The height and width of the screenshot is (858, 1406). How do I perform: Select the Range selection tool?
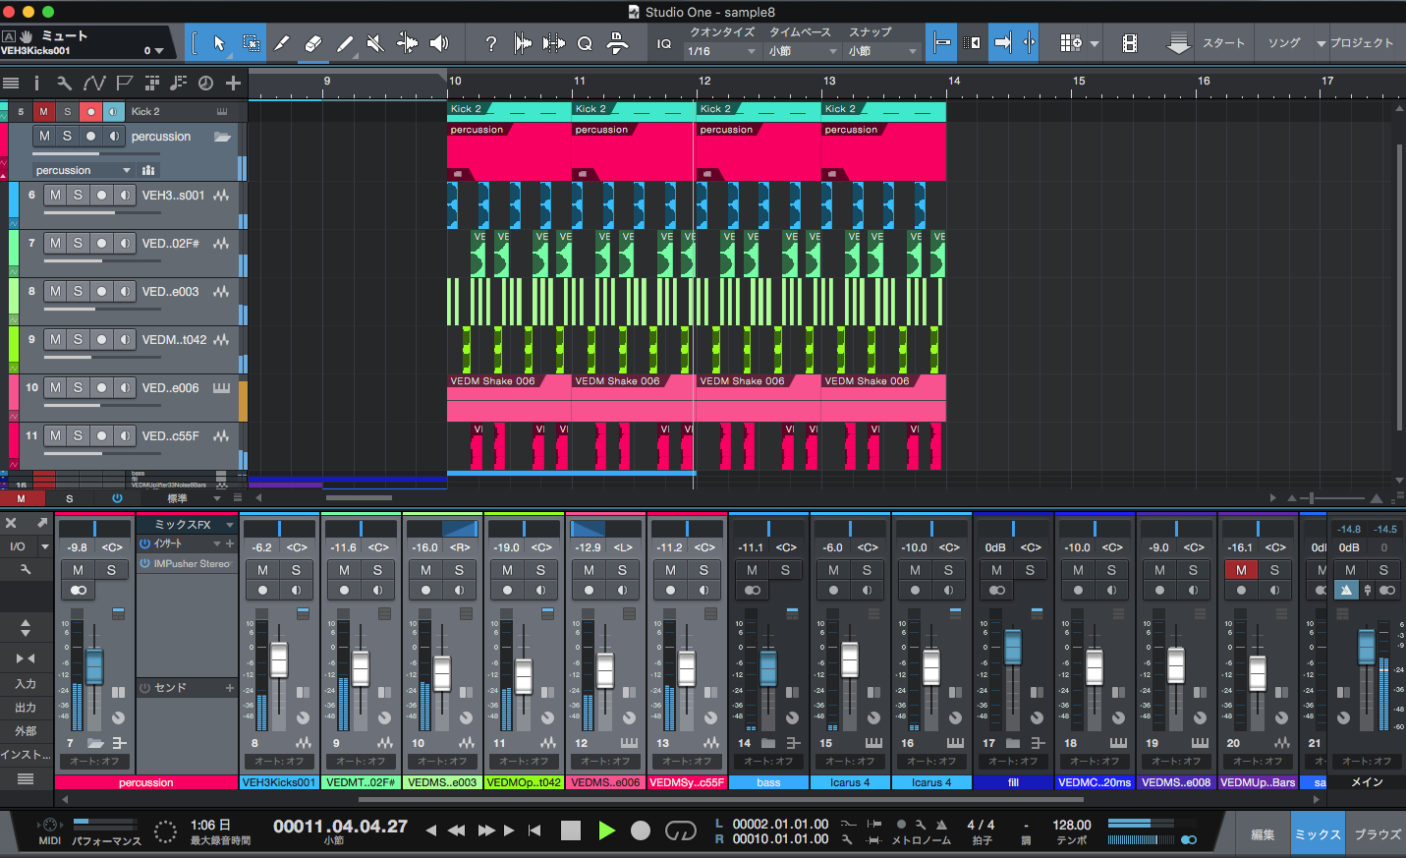[251, 43]
